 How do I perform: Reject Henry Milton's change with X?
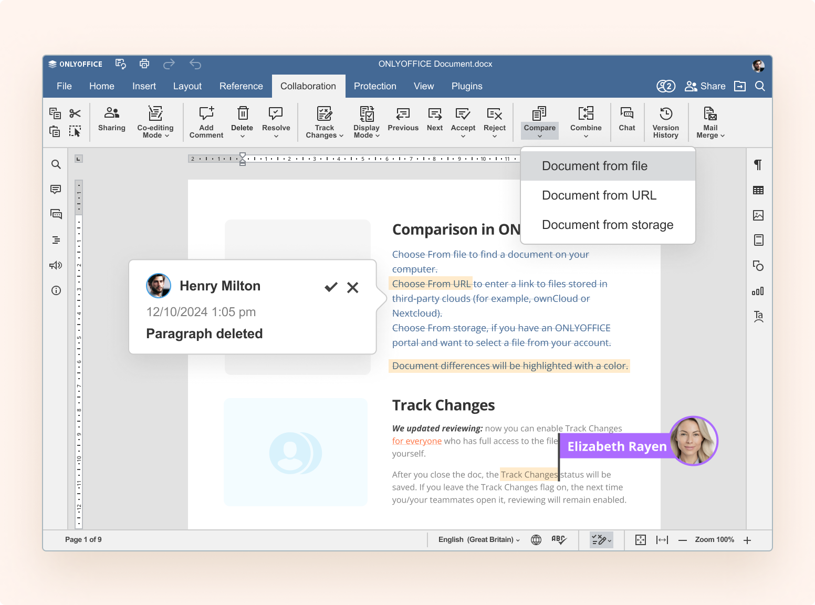coord(353,287)
